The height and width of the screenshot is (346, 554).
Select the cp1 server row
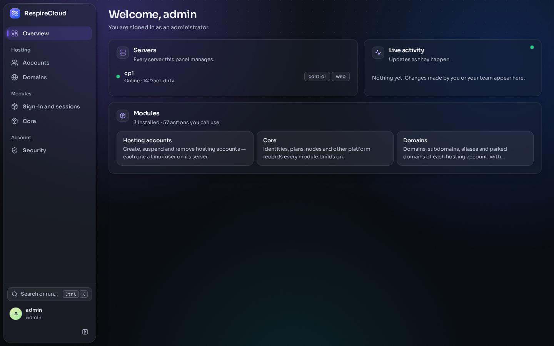click(x=233, y=77)
